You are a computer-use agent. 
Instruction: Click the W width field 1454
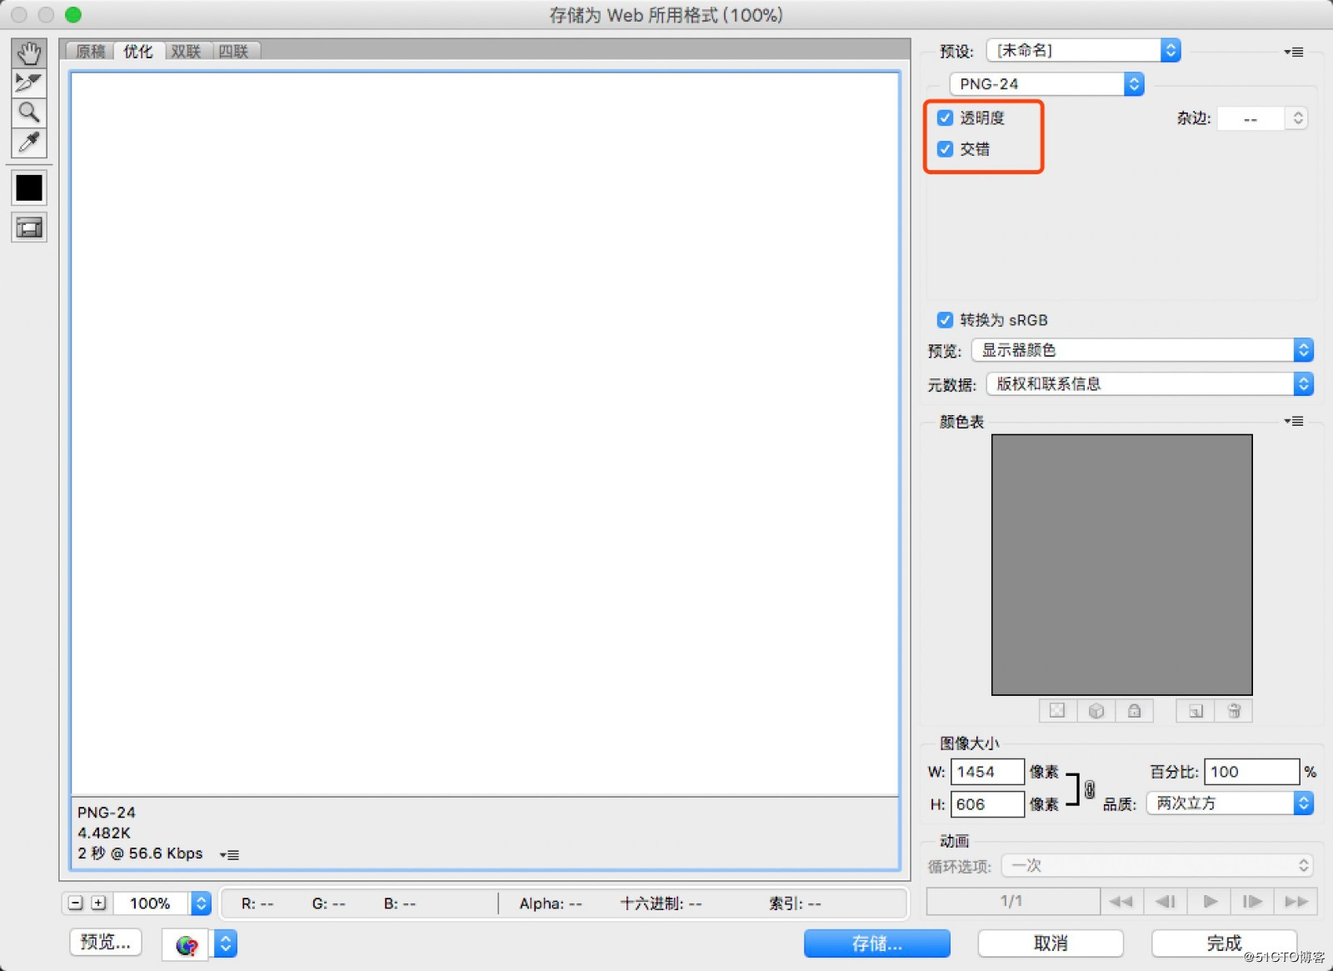pos(987,772)
